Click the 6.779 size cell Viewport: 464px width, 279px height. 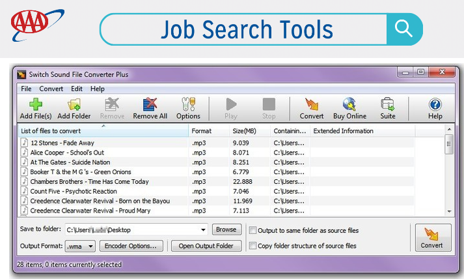pyautogui.click(x=241, y=171)
